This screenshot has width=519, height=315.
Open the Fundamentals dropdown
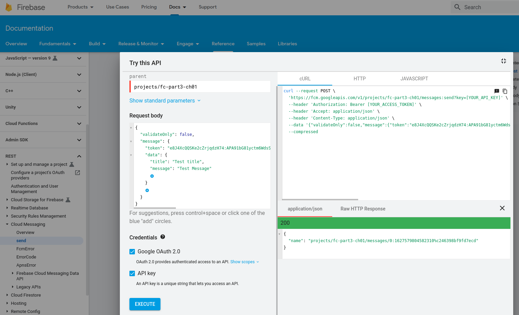tap(58, 44)
